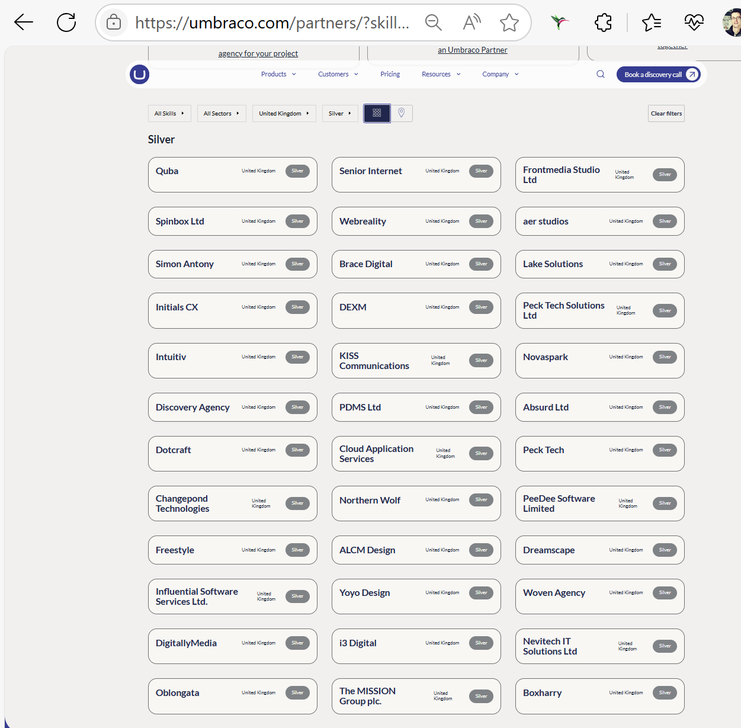Select the Absurd Ltd partner card
The image size is (741, 728).
600,408
